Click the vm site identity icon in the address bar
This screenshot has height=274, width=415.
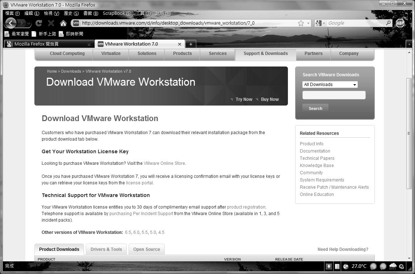tap(76, 23)
